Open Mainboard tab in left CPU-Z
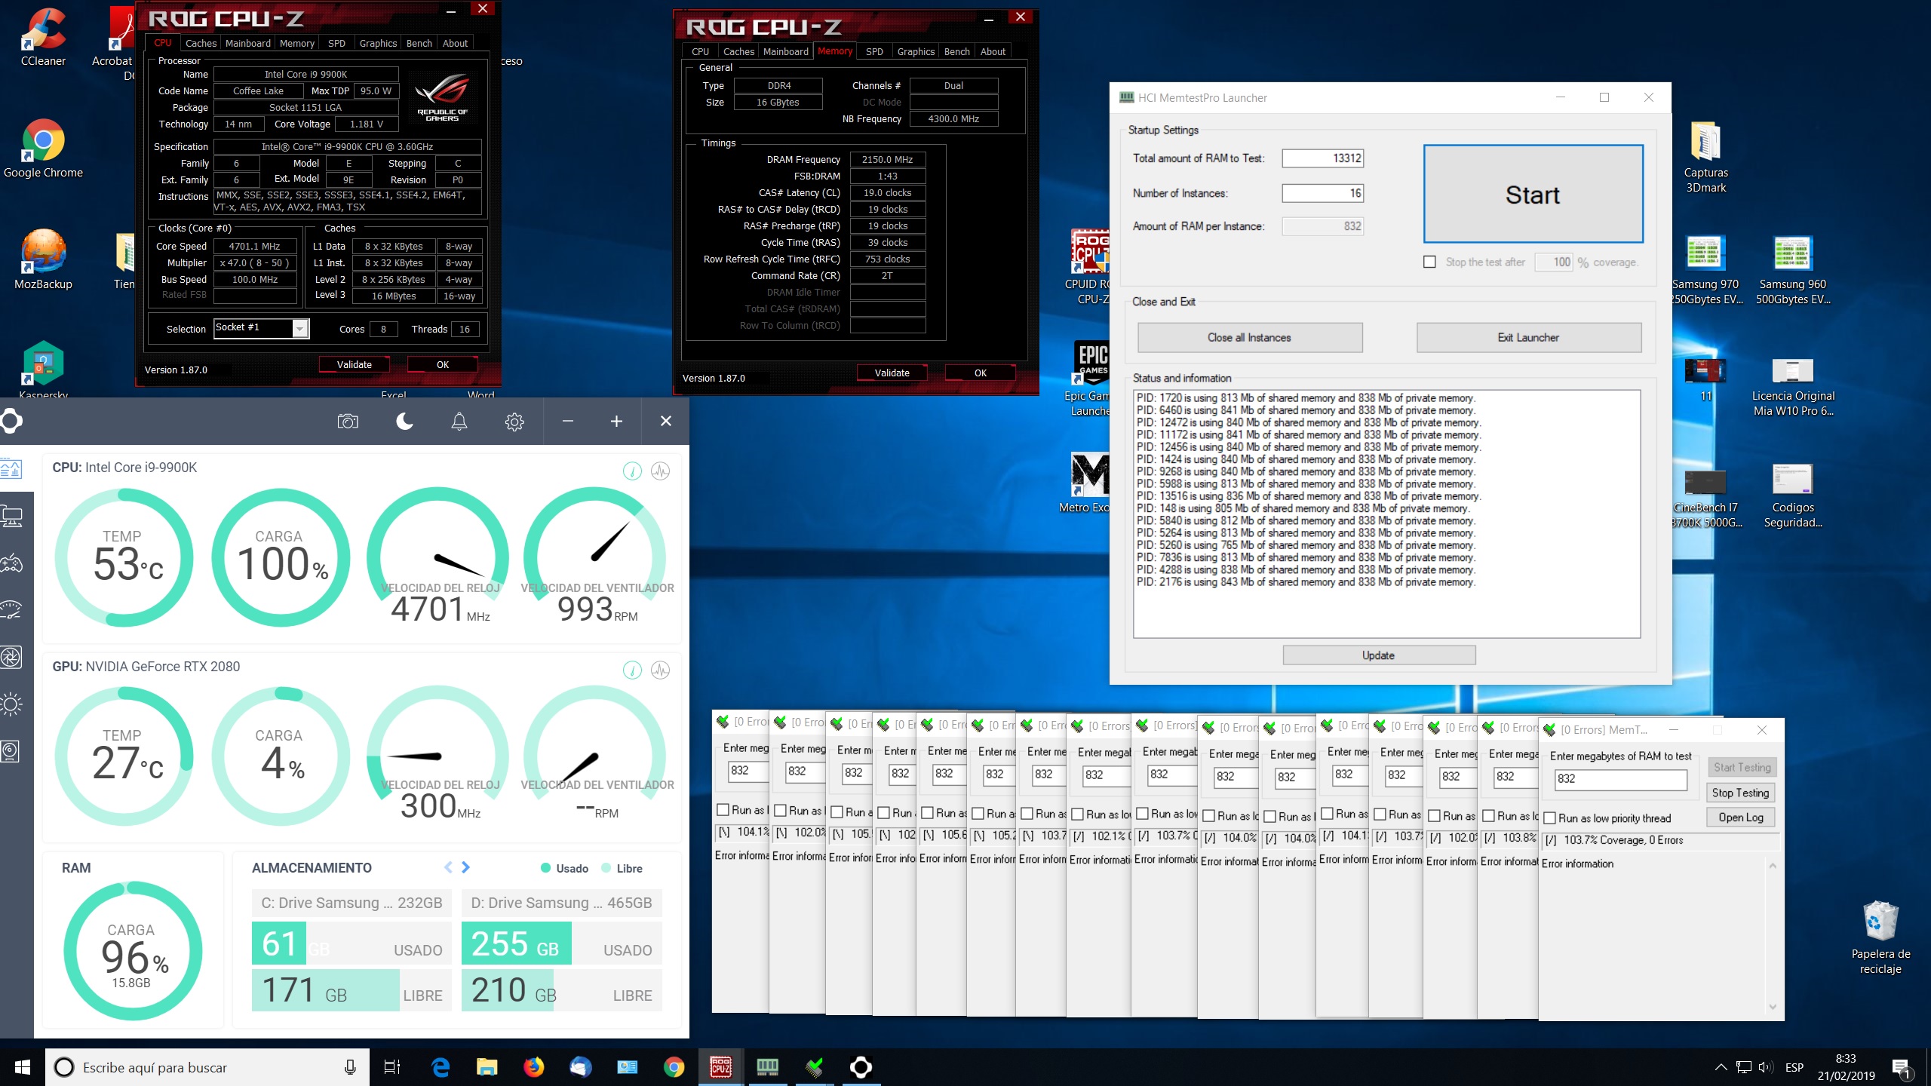The image size is (1931, 1086). pyautogui.click(x=247, y=43)
